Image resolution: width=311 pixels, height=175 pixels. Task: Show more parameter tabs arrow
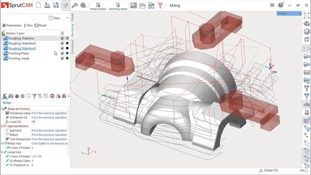pyautogui.click(x=69, y=96)
